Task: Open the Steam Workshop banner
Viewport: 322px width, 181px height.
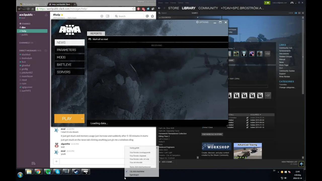Action: pos(216,147)
